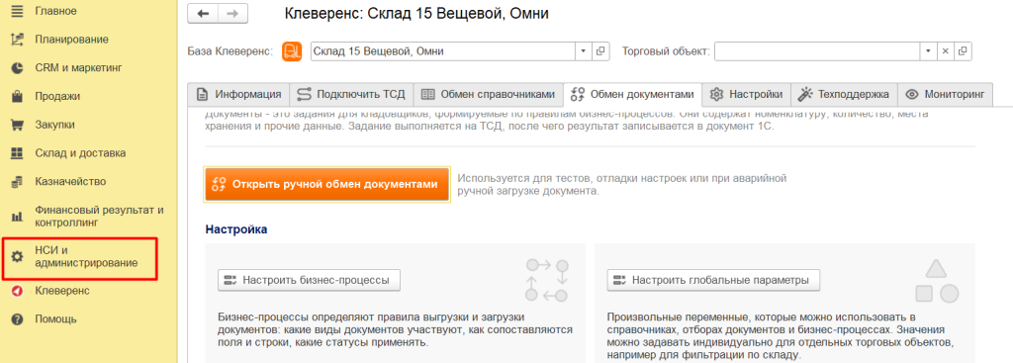The image size is (1013, 363).
Task: Click the orange Клеверенс base icon
Action: point(292,51)
